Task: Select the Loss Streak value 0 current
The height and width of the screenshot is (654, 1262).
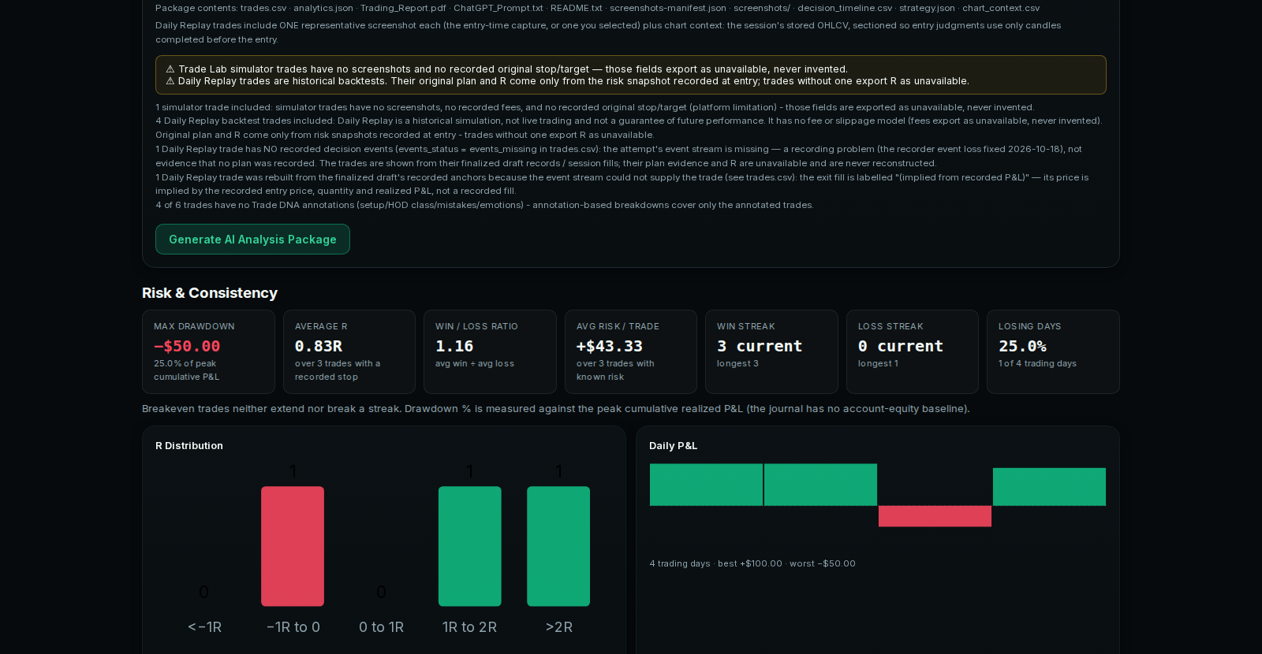Action: coord(901,346)
